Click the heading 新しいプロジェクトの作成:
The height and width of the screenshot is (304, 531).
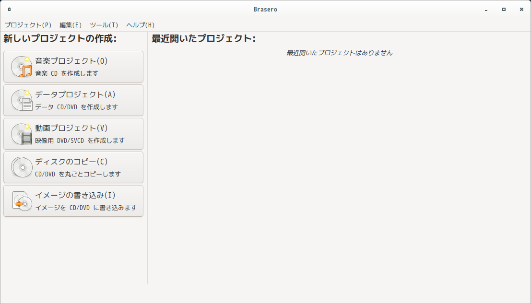pyautogui.click(x=60, y=38)
